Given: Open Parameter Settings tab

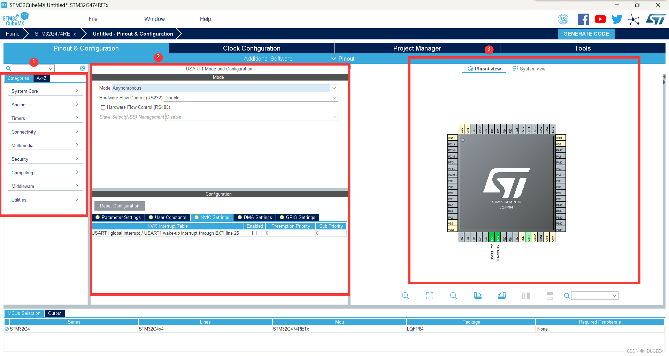Looking at the screenshot, I should pos(118,217).
